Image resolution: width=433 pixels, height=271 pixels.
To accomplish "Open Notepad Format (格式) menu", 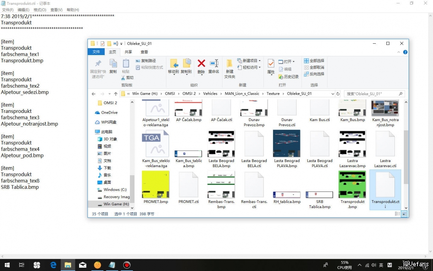I will 40,10.
